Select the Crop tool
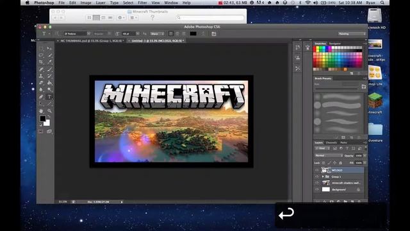This screenshot has height=231, width=410. coord(41,62)
